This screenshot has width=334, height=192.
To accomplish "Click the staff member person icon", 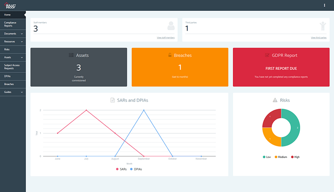I will 171,26.
